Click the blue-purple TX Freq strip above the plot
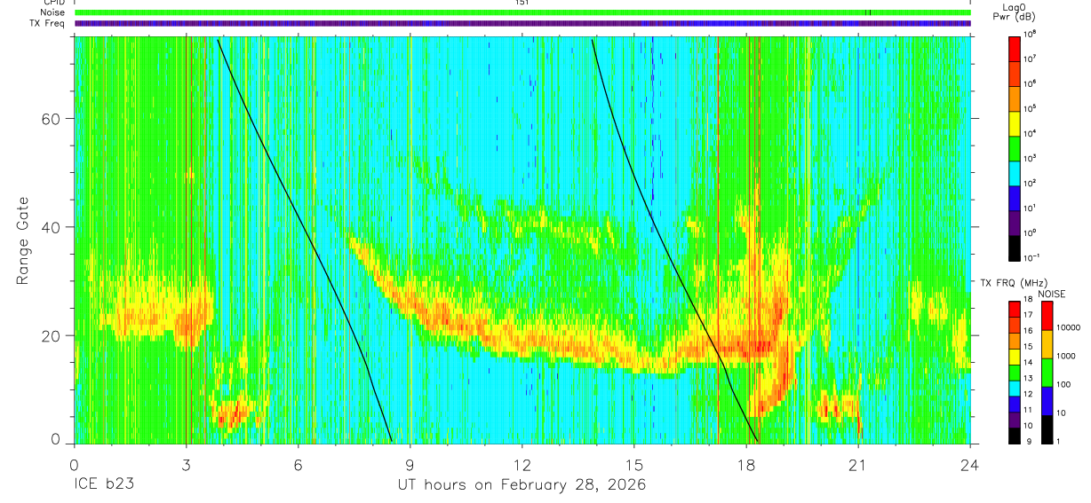 (522, 23)
